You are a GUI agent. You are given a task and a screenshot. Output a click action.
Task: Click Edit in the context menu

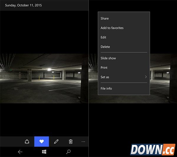[x=104, y=37]
